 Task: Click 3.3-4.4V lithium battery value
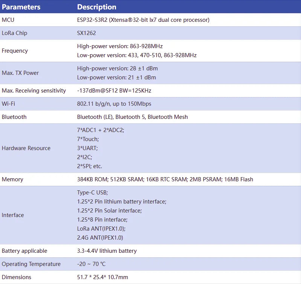[x=107, y=251]
